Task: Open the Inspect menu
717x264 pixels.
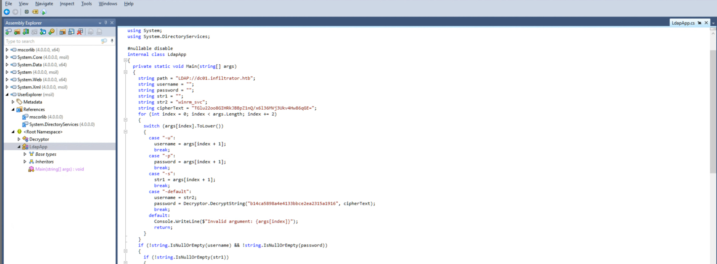Action: point(67,4)
